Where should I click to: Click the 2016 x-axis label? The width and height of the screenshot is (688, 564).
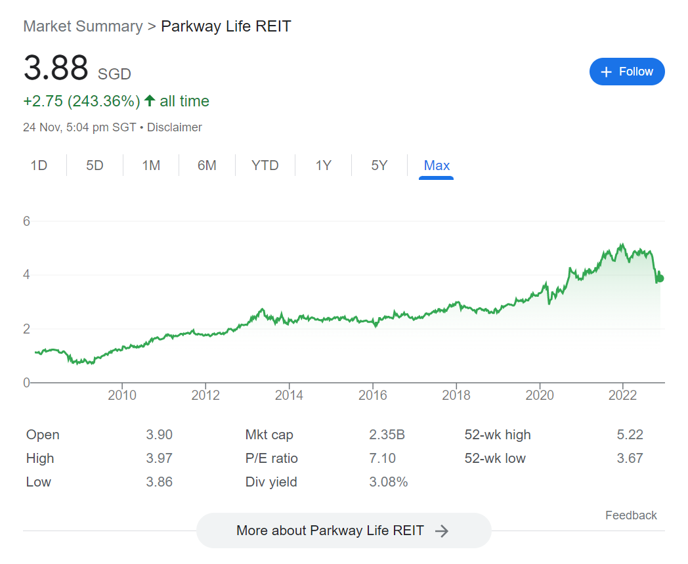point(372,395)
